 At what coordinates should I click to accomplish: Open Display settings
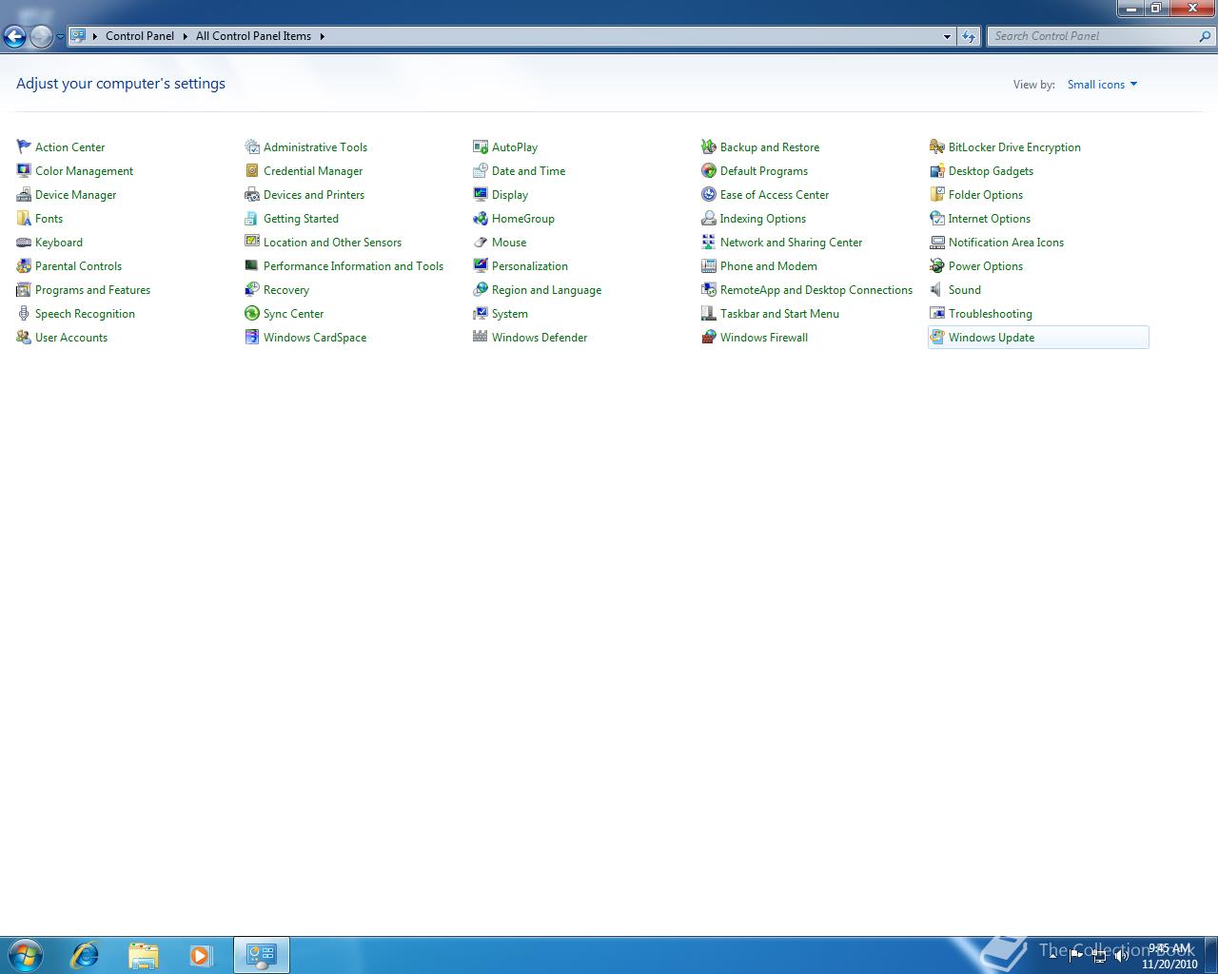click(x=510, y=195)
